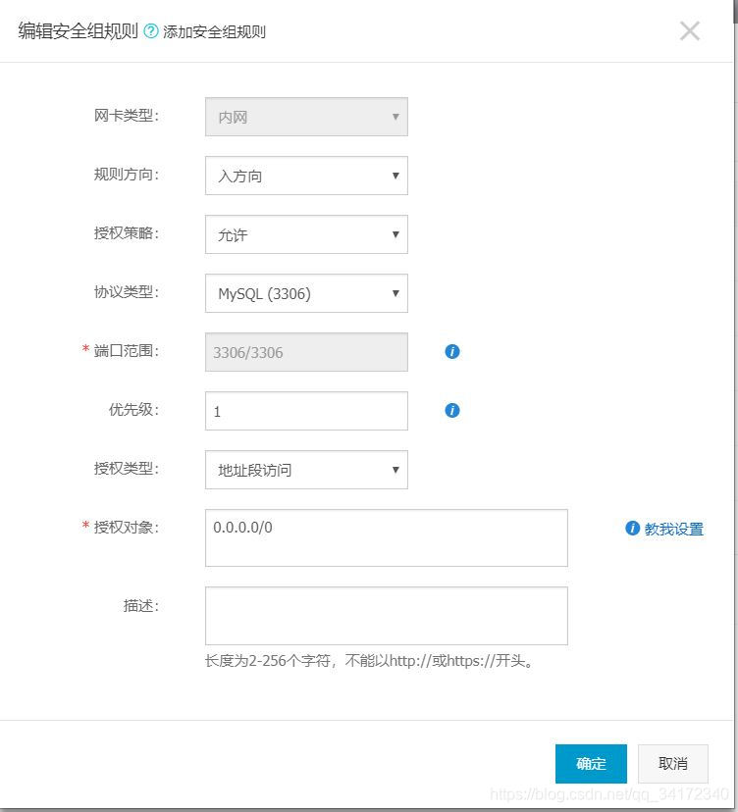Cancel with the 取消 button
This screenshot has width=738, height=812.
pos(672,764)
